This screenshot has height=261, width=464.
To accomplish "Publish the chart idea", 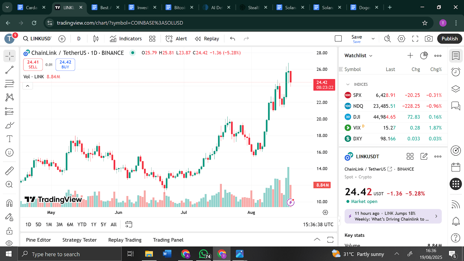I will 449,39.
